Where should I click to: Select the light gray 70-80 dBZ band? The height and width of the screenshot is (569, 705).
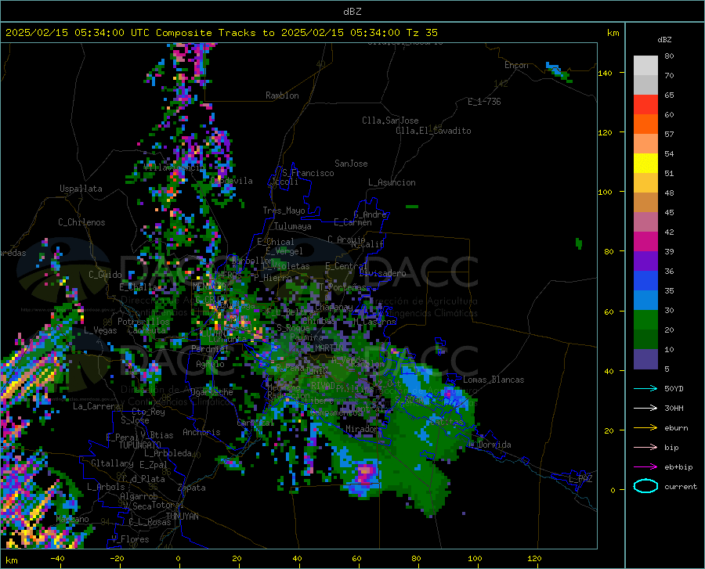645,66
